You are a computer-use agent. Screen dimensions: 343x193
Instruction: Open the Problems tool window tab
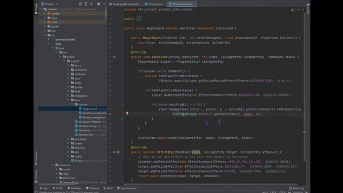point(74,188)
